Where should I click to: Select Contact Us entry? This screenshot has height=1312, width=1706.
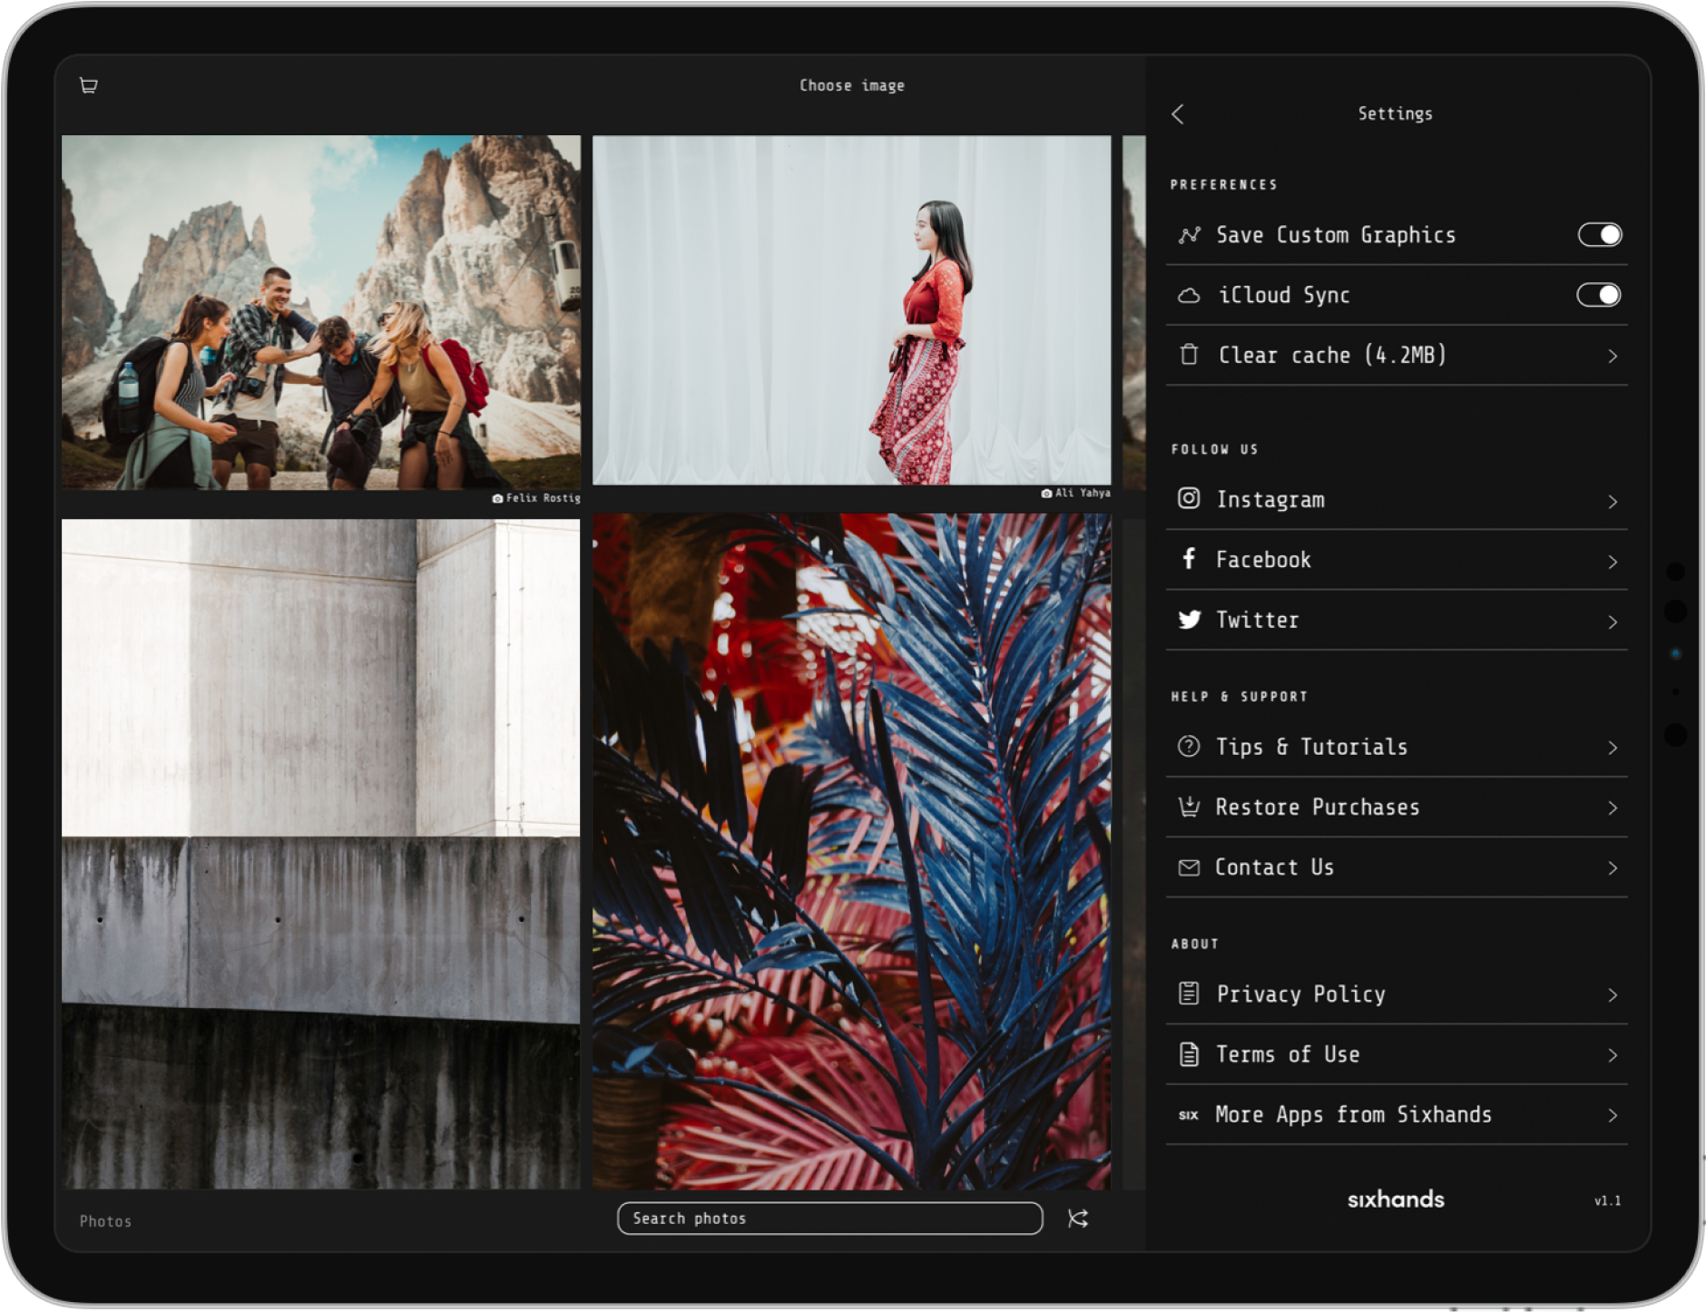pyautogui.click(x=1397, y=867)
